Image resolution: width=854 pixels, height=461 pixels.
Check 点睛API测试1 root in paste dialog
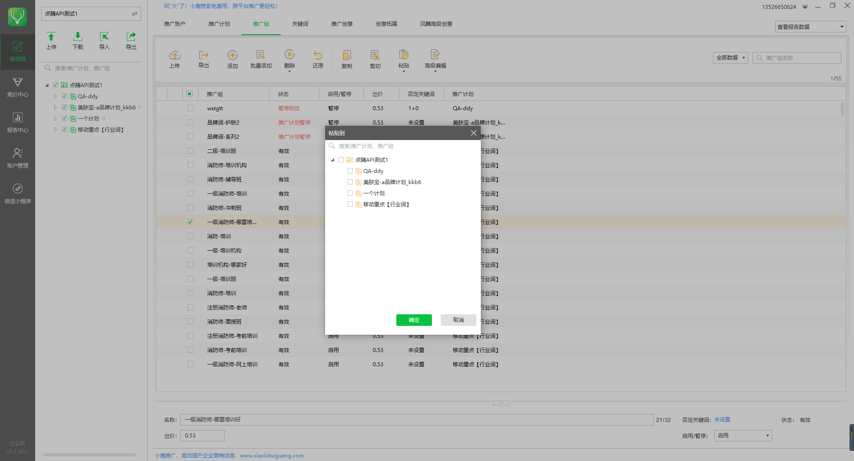click(x=341, y=160)
